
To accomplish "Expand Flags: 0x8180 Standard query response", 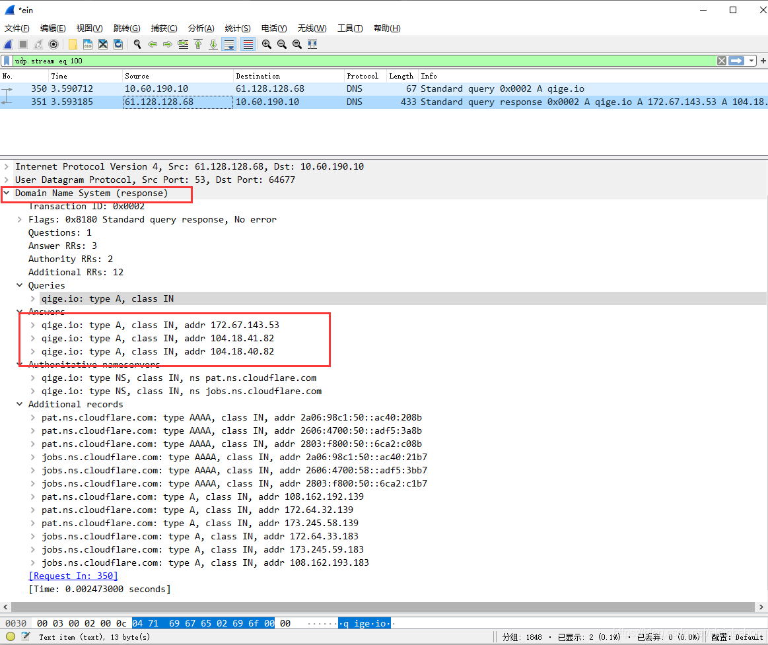I will tap(20, 219).
